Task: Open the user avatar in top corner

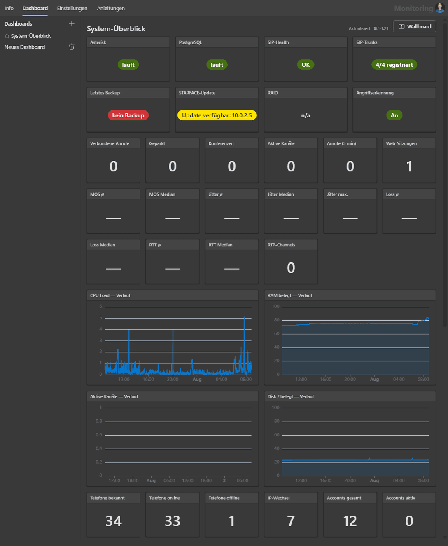Action: 440,8
